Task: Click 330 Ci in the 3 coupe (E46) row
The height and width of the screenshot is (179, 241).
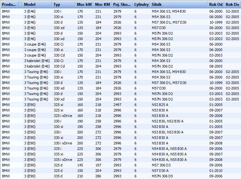Action: pyautogui.click(x=59, y=44)
